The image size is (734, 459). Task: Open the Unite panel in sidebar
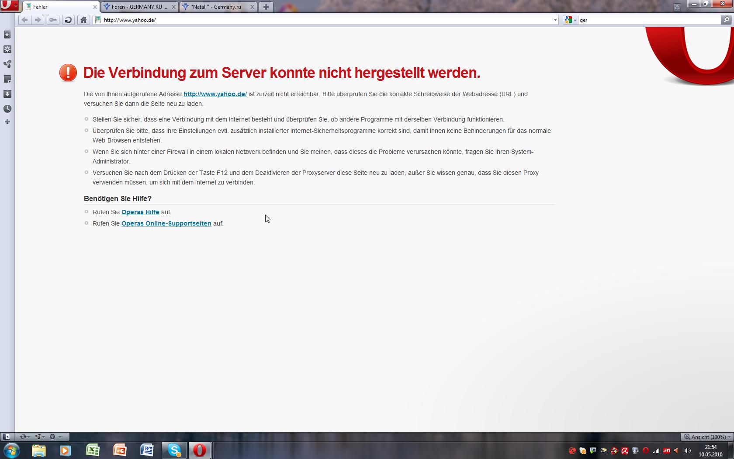click(7, 64)
